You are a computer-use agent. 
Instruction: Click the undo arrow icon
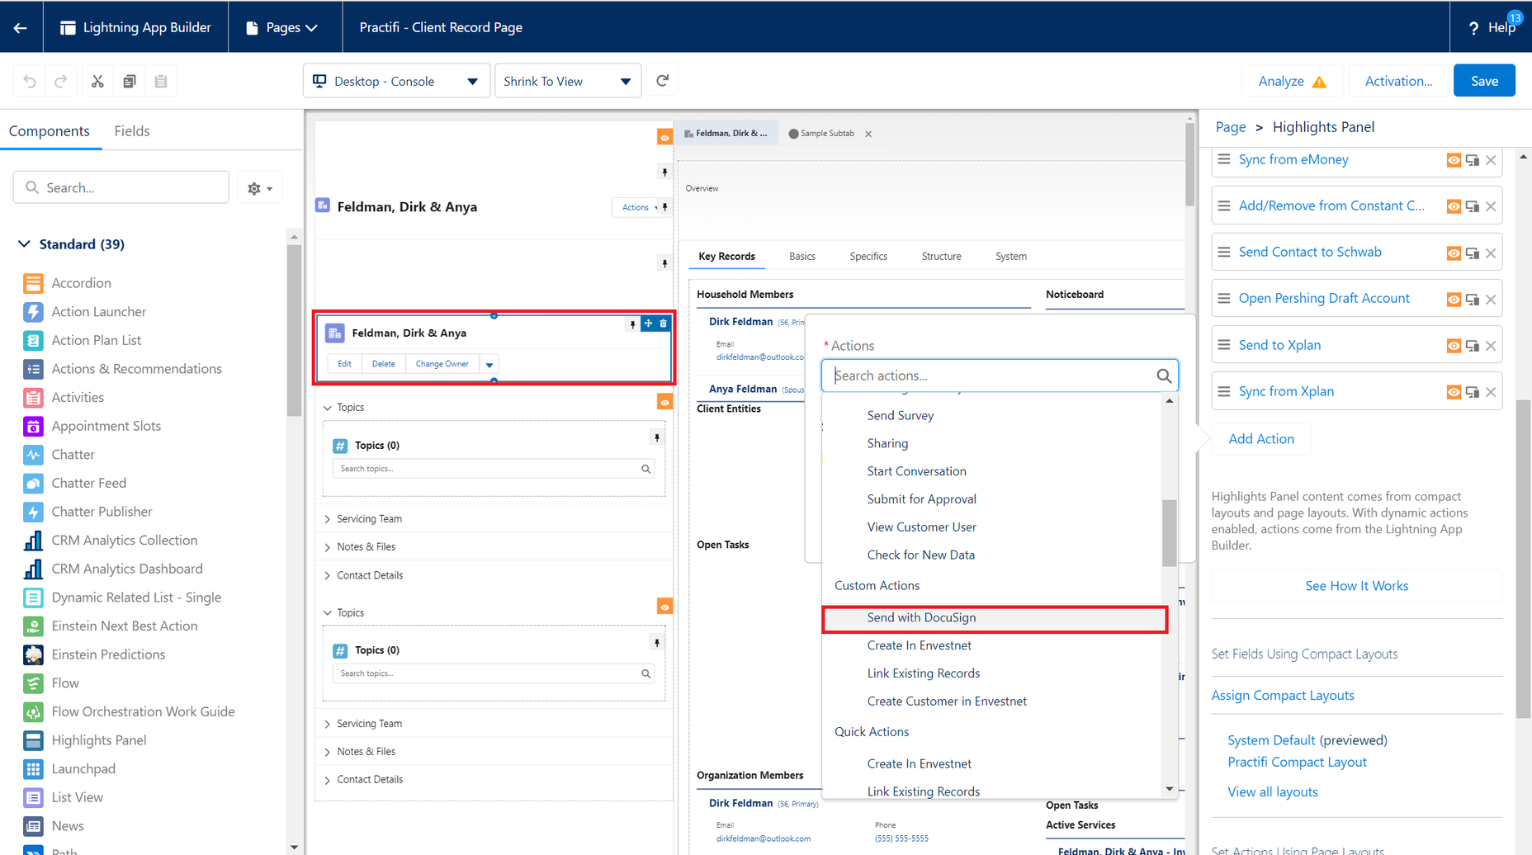tap(30, 81)
